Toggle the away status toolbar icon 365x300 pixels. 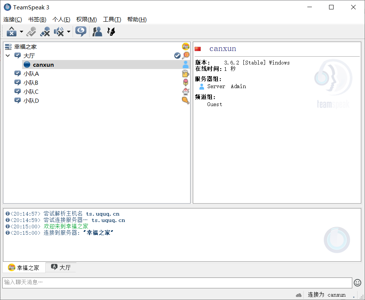[x=31, y=31]
